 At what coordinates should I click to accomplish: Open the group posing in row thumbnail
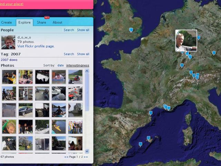[75, 127]
